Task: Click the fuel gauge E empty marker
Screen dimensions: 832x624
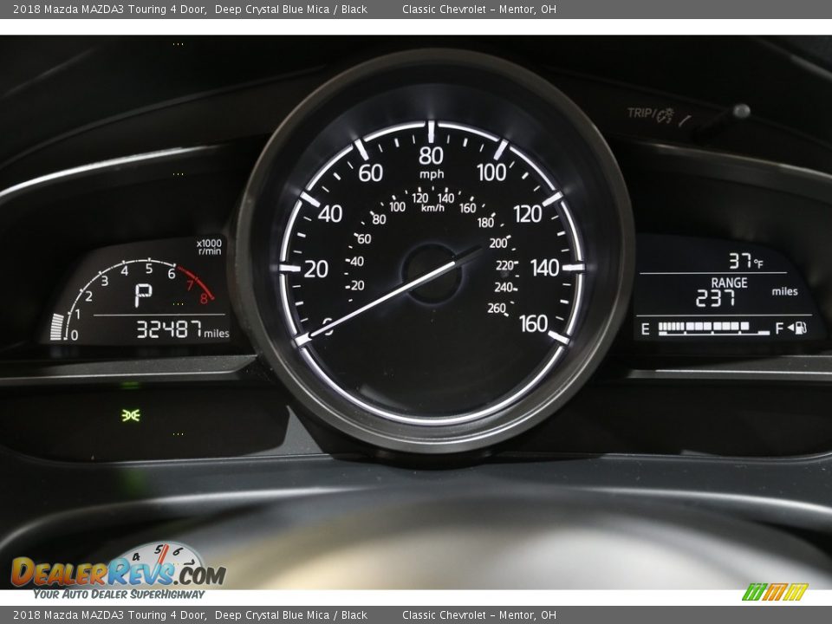Action: click(x=645, y=329)
